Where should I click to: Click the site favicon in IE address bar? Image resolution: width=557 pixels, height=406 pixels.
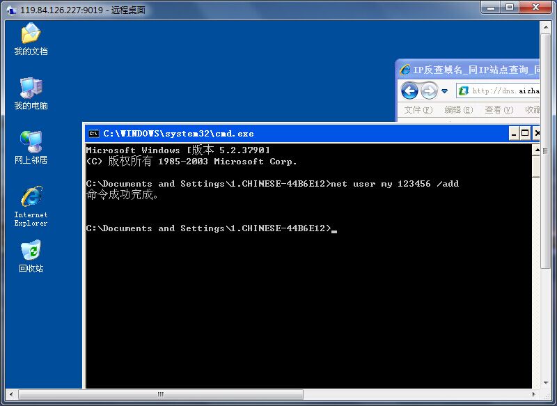(x=463, y=91)
